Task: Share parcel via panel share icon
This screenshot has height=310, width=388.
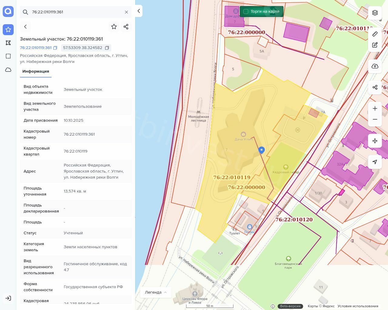Action: click(126, 27)
